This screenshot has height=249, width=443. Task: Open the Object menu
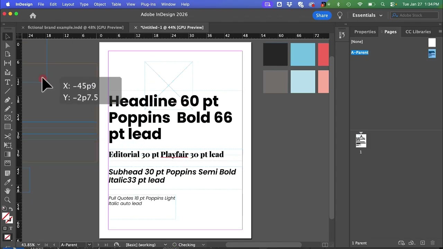[100, 4]
